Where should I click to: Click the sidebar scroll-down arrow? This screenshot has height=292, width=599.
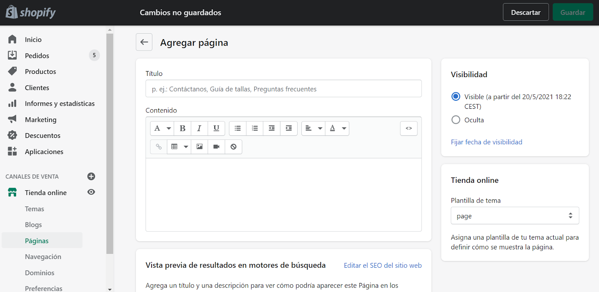click(110, 289)
